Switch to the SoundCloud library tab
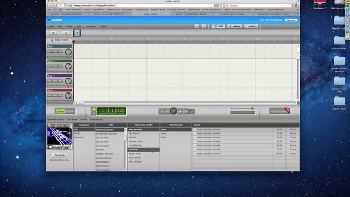 [x=96, y=120]
